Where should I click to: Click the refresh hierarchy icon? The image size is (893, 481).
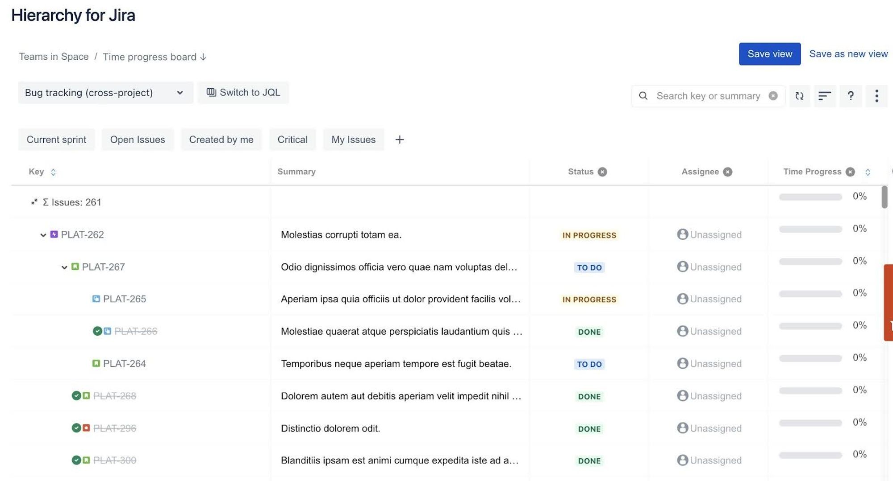point(799,96)
